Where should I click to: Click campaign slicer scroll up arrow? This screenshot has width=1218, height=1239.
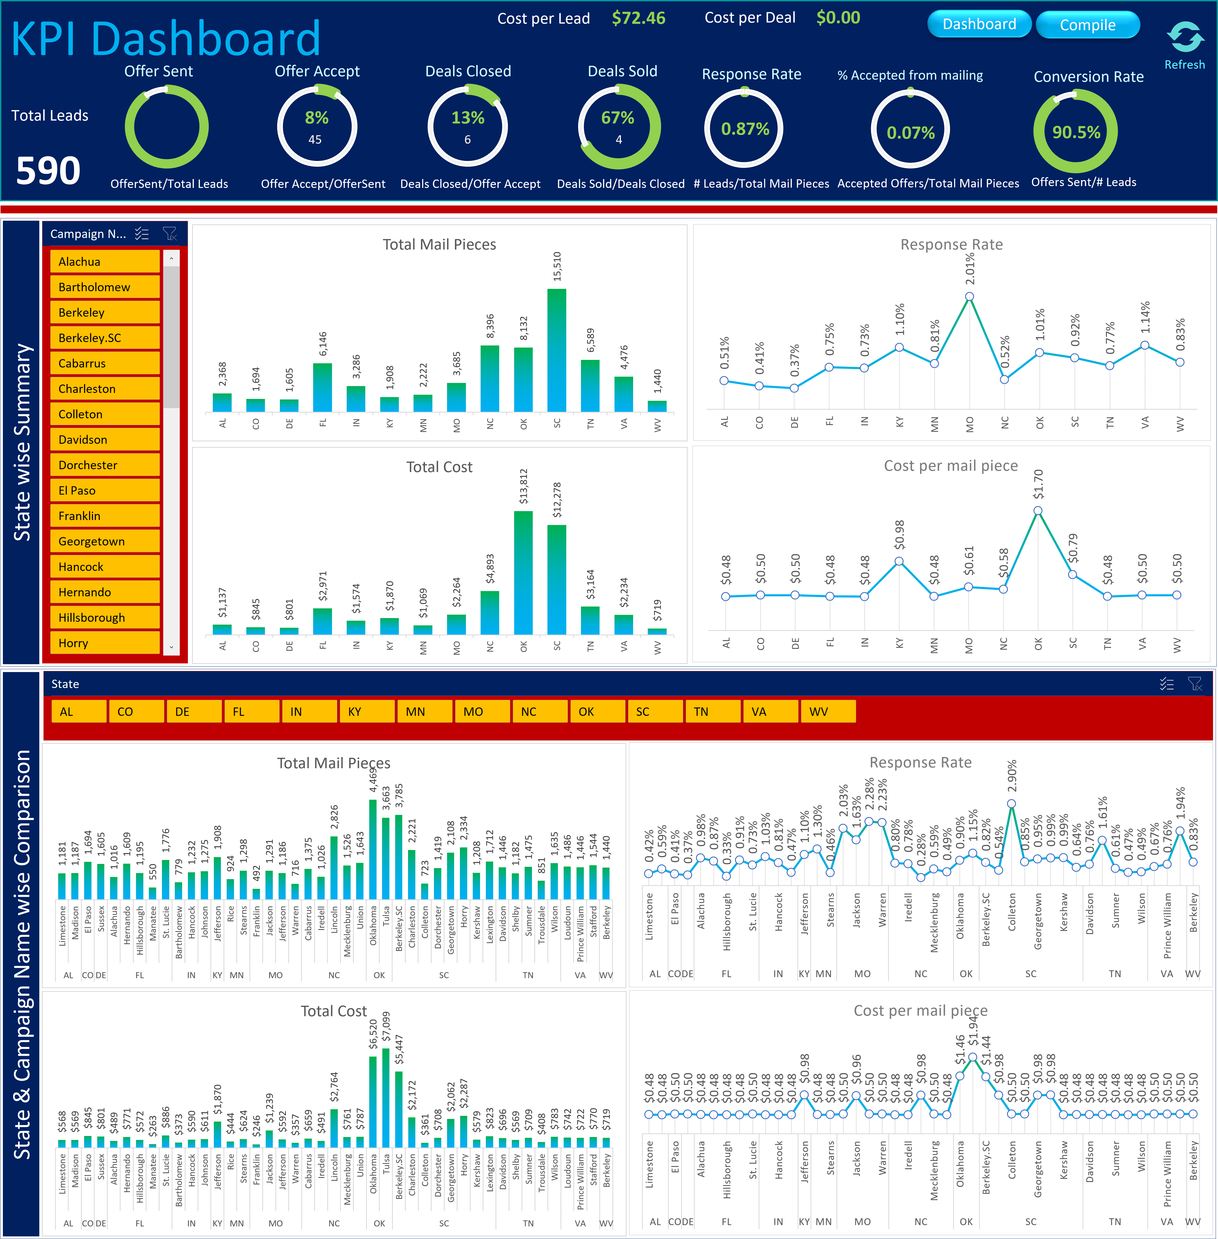click(171, 258)
